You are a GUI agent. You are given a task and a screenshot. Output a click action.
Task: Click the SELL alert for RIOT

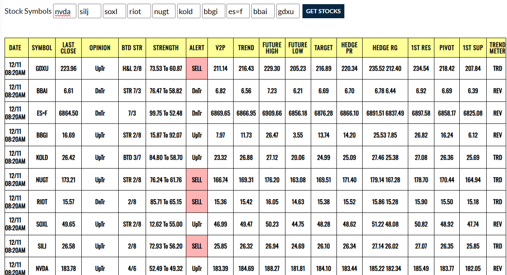tap(197, 202)
